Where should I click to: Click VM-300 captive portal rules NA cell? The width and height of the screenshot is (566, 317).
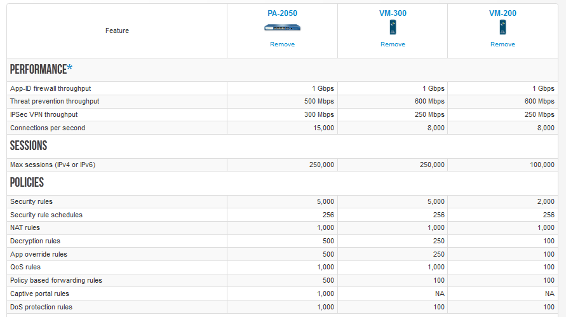[440, 294]
